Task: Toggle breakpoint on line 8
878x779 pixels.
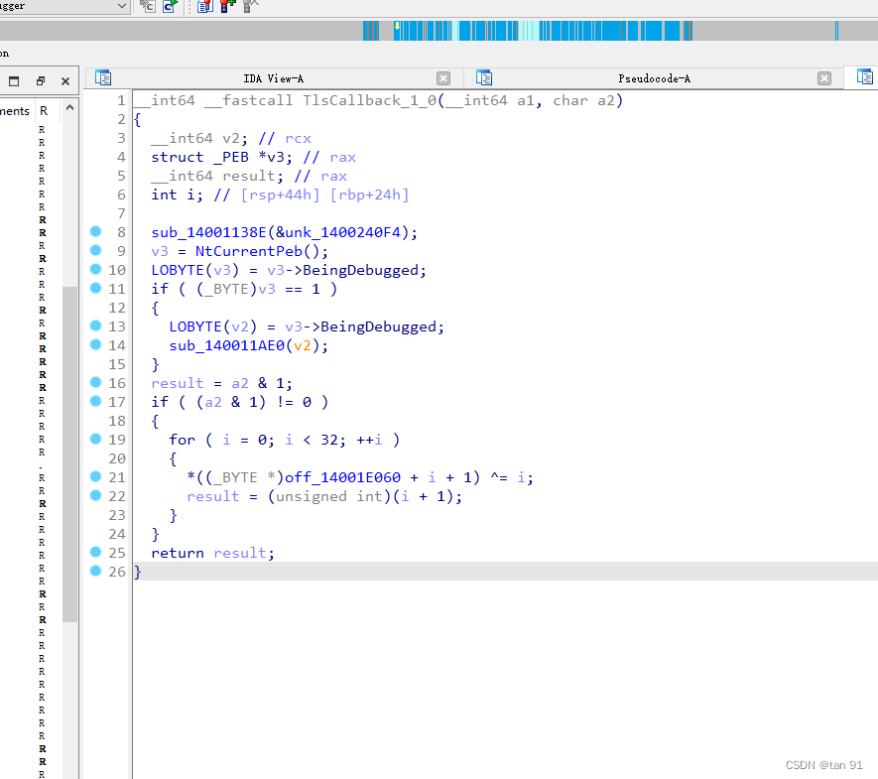Action: 96,231
